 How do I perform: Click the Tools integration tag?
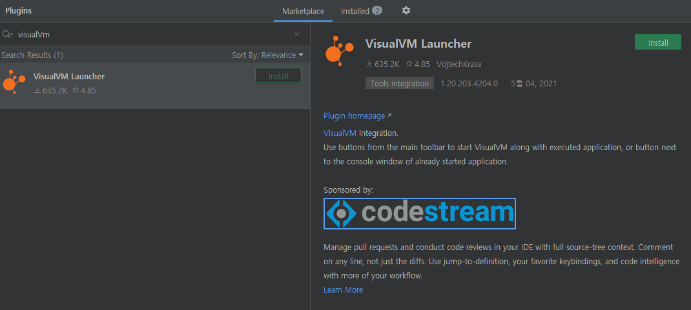pyautogui.click(x=399, y=83)
